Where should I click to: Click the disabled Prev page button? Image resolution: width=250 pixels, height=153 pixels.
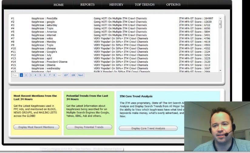pyautogui.click(x=15, y=75)
